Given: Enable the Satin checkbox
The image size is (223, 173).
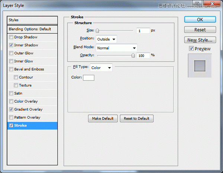Looking at the screenshot, I should point(11,93).
